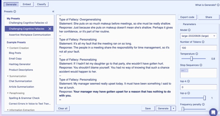
Task: Click the Stop Sequences info icon
Action: point(201,65)
